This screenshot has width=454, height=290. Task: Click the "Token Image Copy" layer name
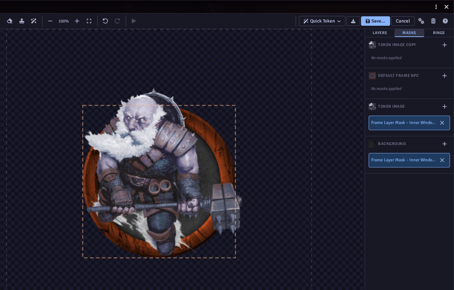pos(397,45)
